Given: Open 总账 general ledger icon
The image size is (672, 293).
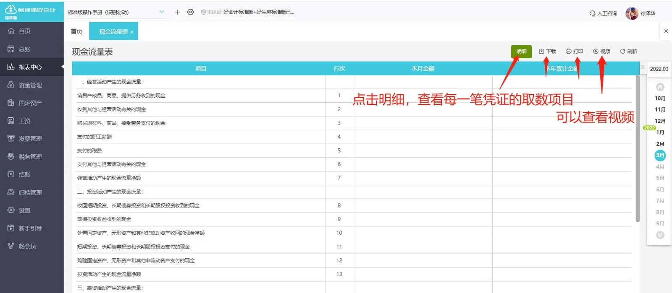Looking at the screenshot, I should coord(11,49).
